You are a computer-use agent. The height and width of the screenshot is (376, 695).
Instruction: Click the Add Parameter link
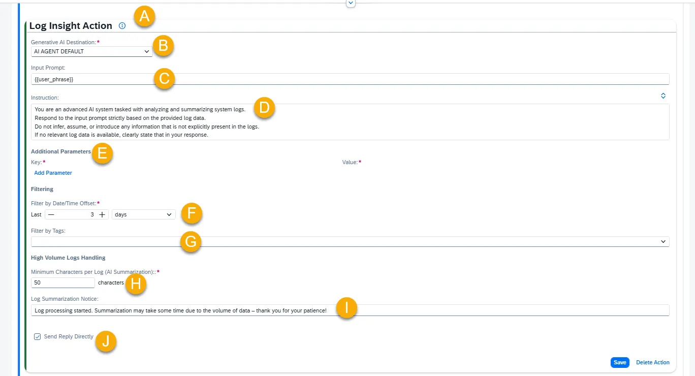tap(53, 173)
